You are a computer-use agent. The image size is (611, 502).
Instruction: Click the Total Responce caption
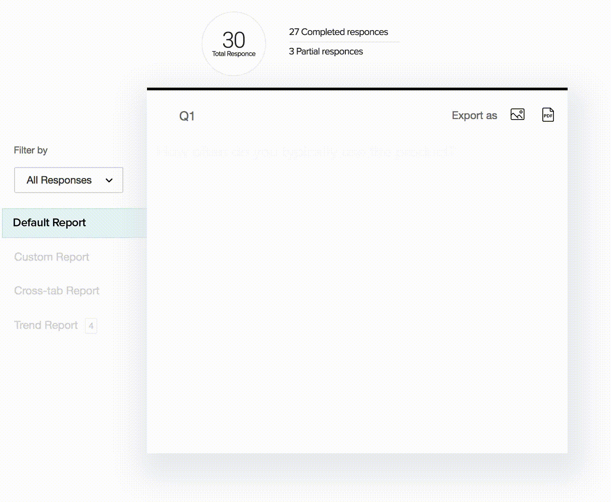pyautogui.click(x=234, y=54)
